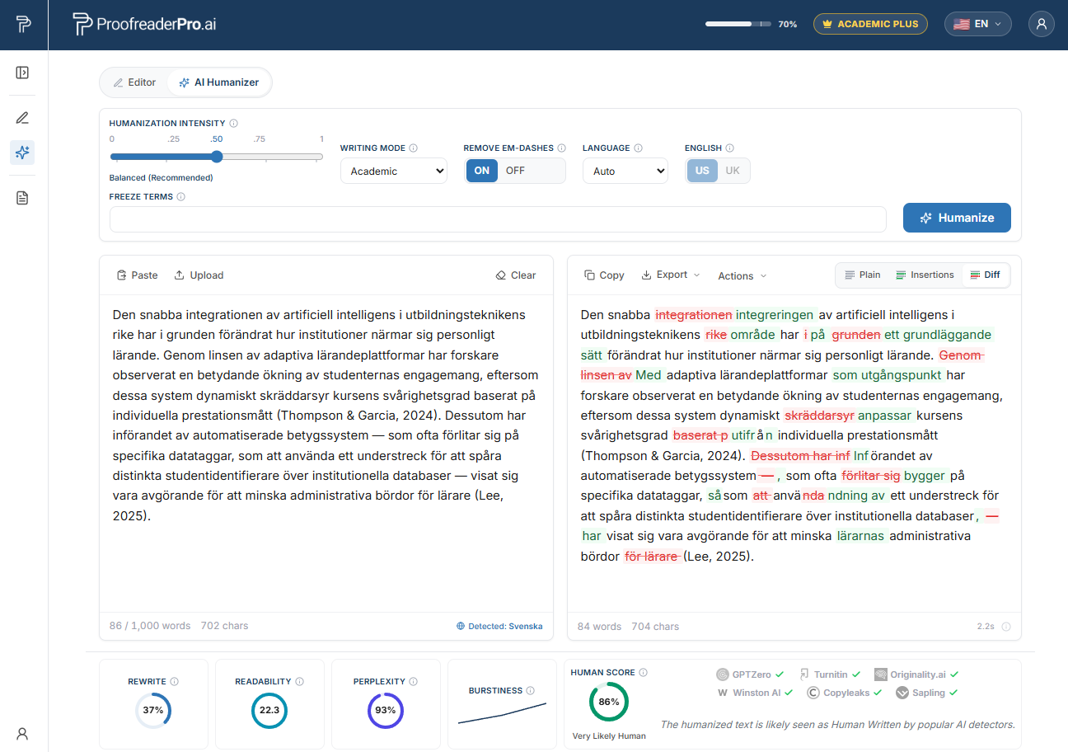Image resolution: width=1068 pixels, height=752 pixels.
Task: Show info icon next to Readability metric
Action: click(x=300, y=682)
